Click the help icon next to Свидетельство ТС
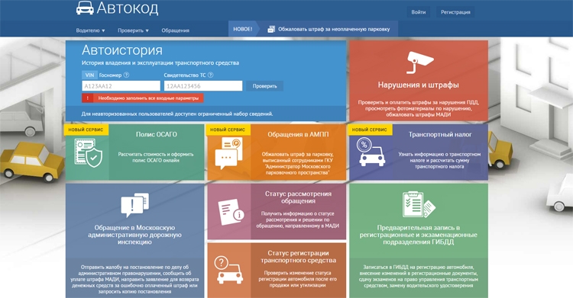This screenshot has width=573, height=298. tap(211, 75)
